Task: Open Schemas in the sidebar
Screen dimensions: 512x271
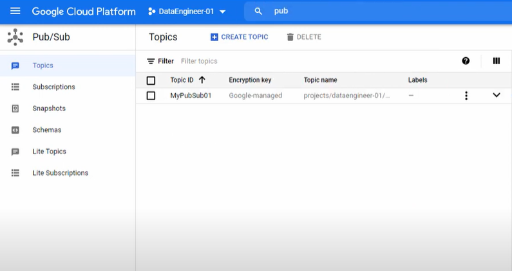Action: (x=68, y=130)
